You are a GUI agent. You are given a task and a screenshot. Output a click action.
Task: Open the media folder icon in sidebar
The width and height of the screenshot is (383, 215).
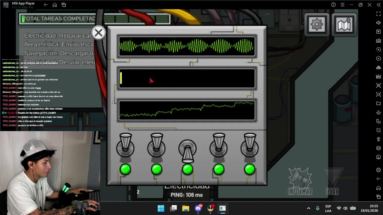(x=379, y=103)
